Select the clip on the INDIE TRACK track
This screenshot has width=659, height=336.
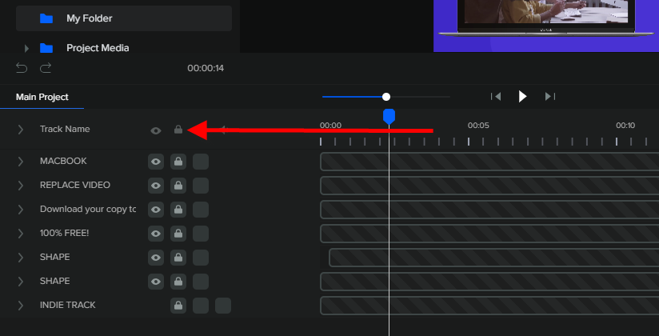pos(489,306)
